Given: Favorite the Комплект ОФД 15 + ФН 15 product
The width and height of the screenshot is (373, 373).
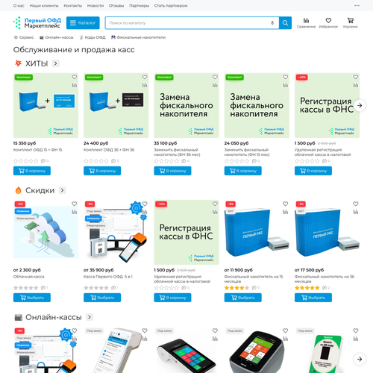Looking at the screenshot, I should [x=75, y=77].
